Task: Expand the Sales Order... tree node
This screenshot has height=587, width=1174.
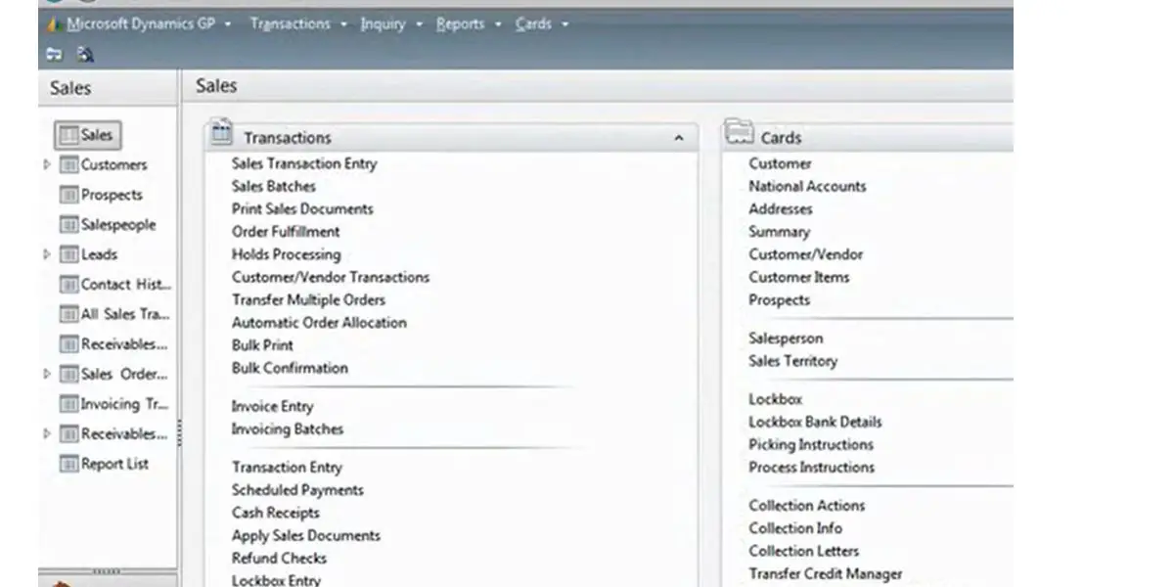Action: point(47,374)
